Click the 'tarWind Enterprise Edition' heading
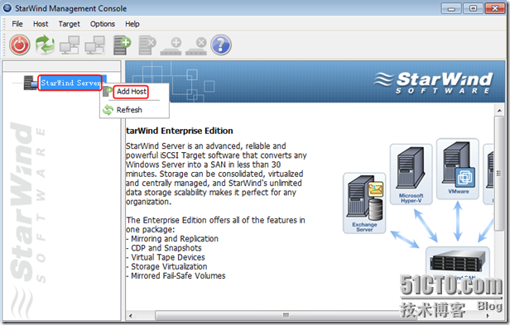Screen dimensions: 510x325 [x=179, y=131]
